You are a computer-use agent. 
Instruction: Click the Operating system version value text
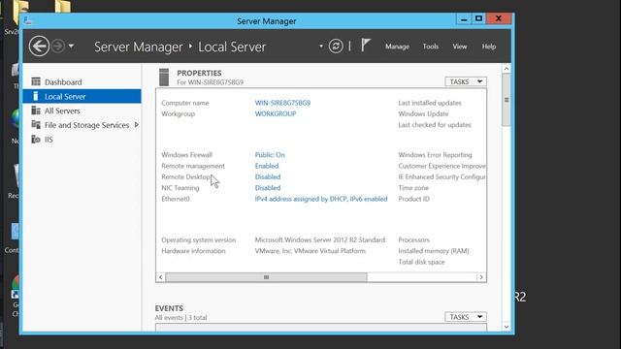(x=320, y=239)
